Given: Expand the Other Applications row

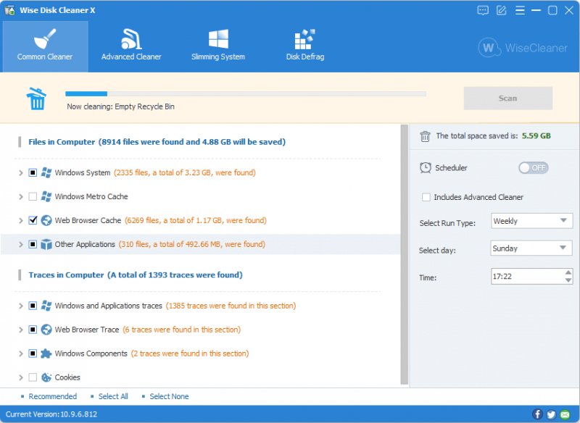Looking at the screenshot, I should coord(21,244).
